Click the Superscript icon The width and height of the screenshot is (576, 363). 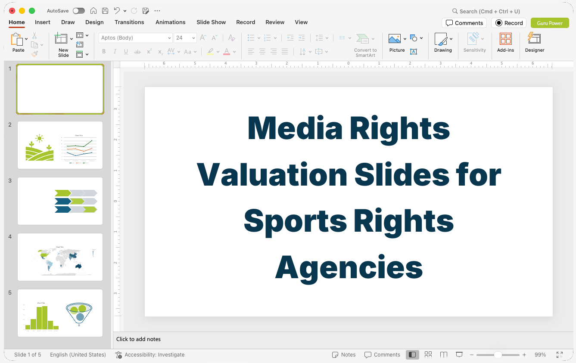coord(149,52)
